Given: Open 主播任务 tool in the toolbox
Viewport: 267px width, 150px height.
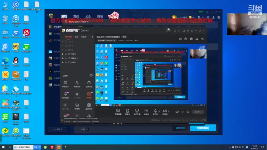Looking at the screenshot, I should click(89, 84).
